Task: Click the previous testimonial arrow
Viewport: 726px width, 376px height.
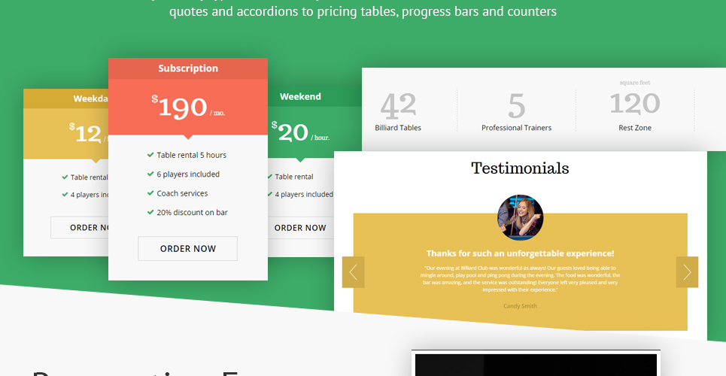Action: point(353,272)
